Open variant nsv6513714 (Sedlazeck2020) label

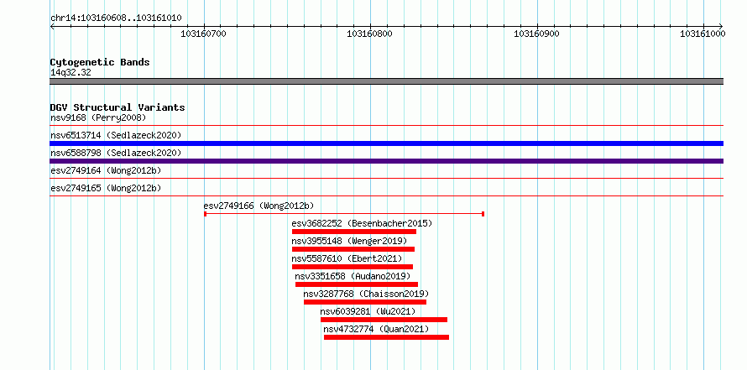click(116, 135)
